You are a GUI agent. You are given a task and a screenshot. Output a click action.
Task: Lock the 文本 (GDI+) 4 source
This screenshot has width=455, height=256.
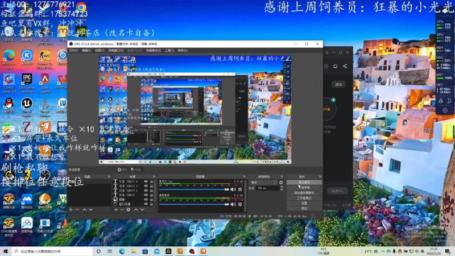point(151,181)
